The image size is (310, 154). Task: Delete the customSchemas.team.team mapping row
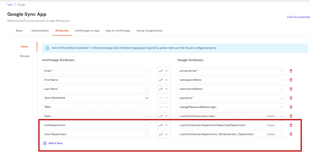[x=291, y=116]
